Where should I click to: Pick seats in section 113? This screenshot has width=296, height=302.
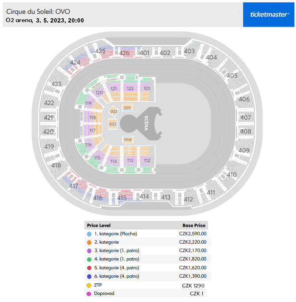click(130, 161)
